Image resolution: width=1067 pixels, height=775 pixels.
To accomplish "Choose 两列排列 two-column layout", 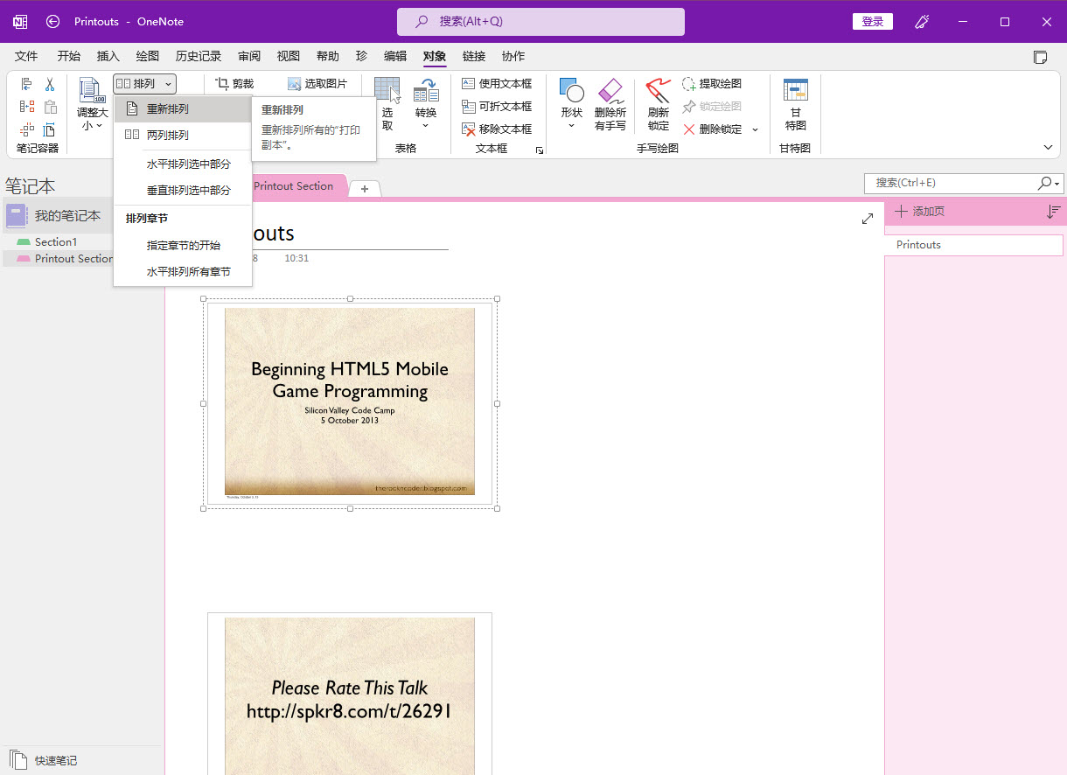I will 183,136.
